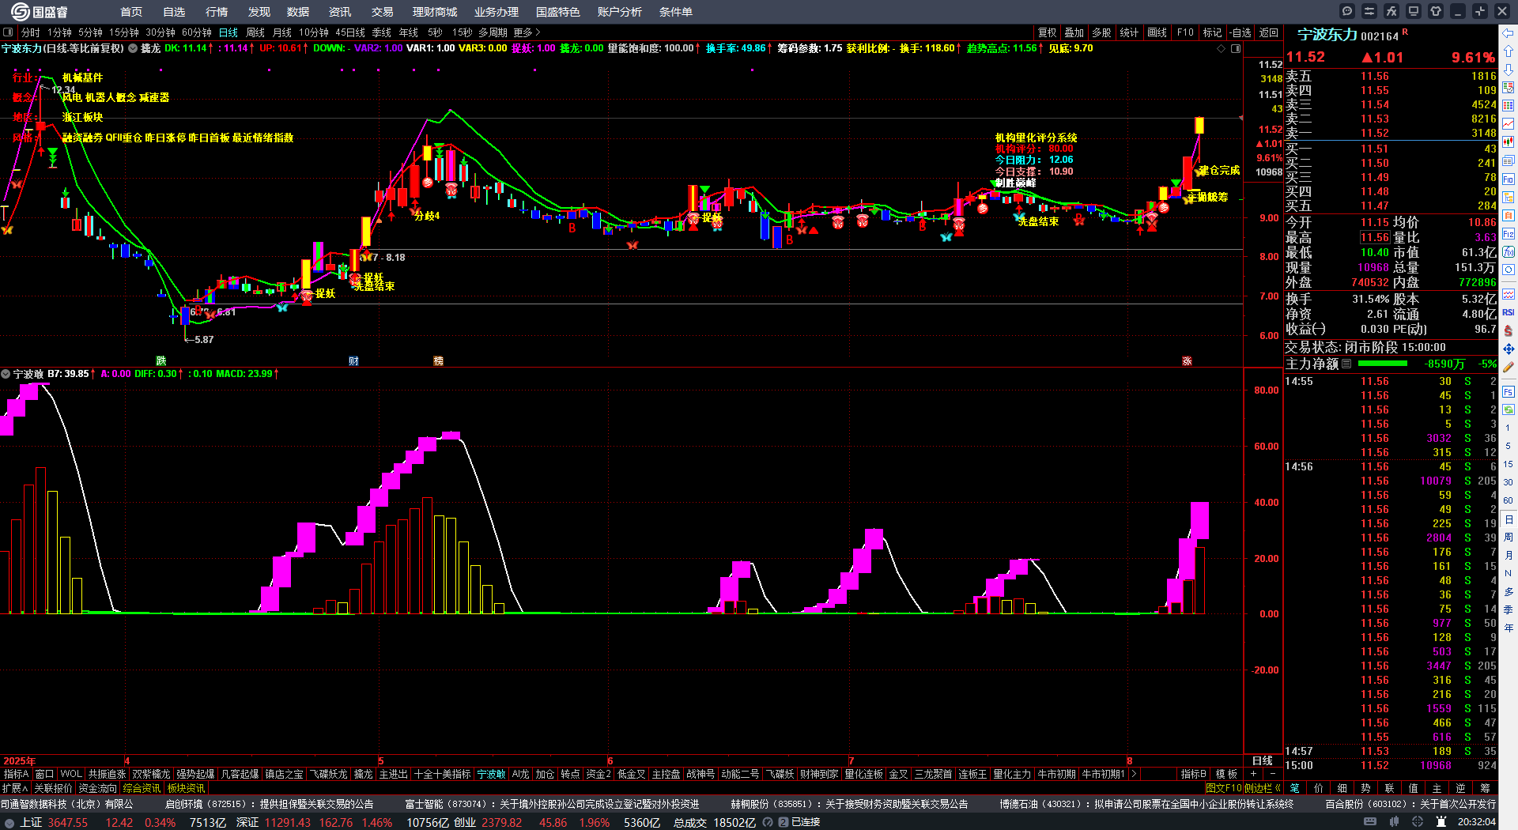Select the 15 minute period in sidebar
Viewport: 1518px width, 830px height.
pos(1509,465)
